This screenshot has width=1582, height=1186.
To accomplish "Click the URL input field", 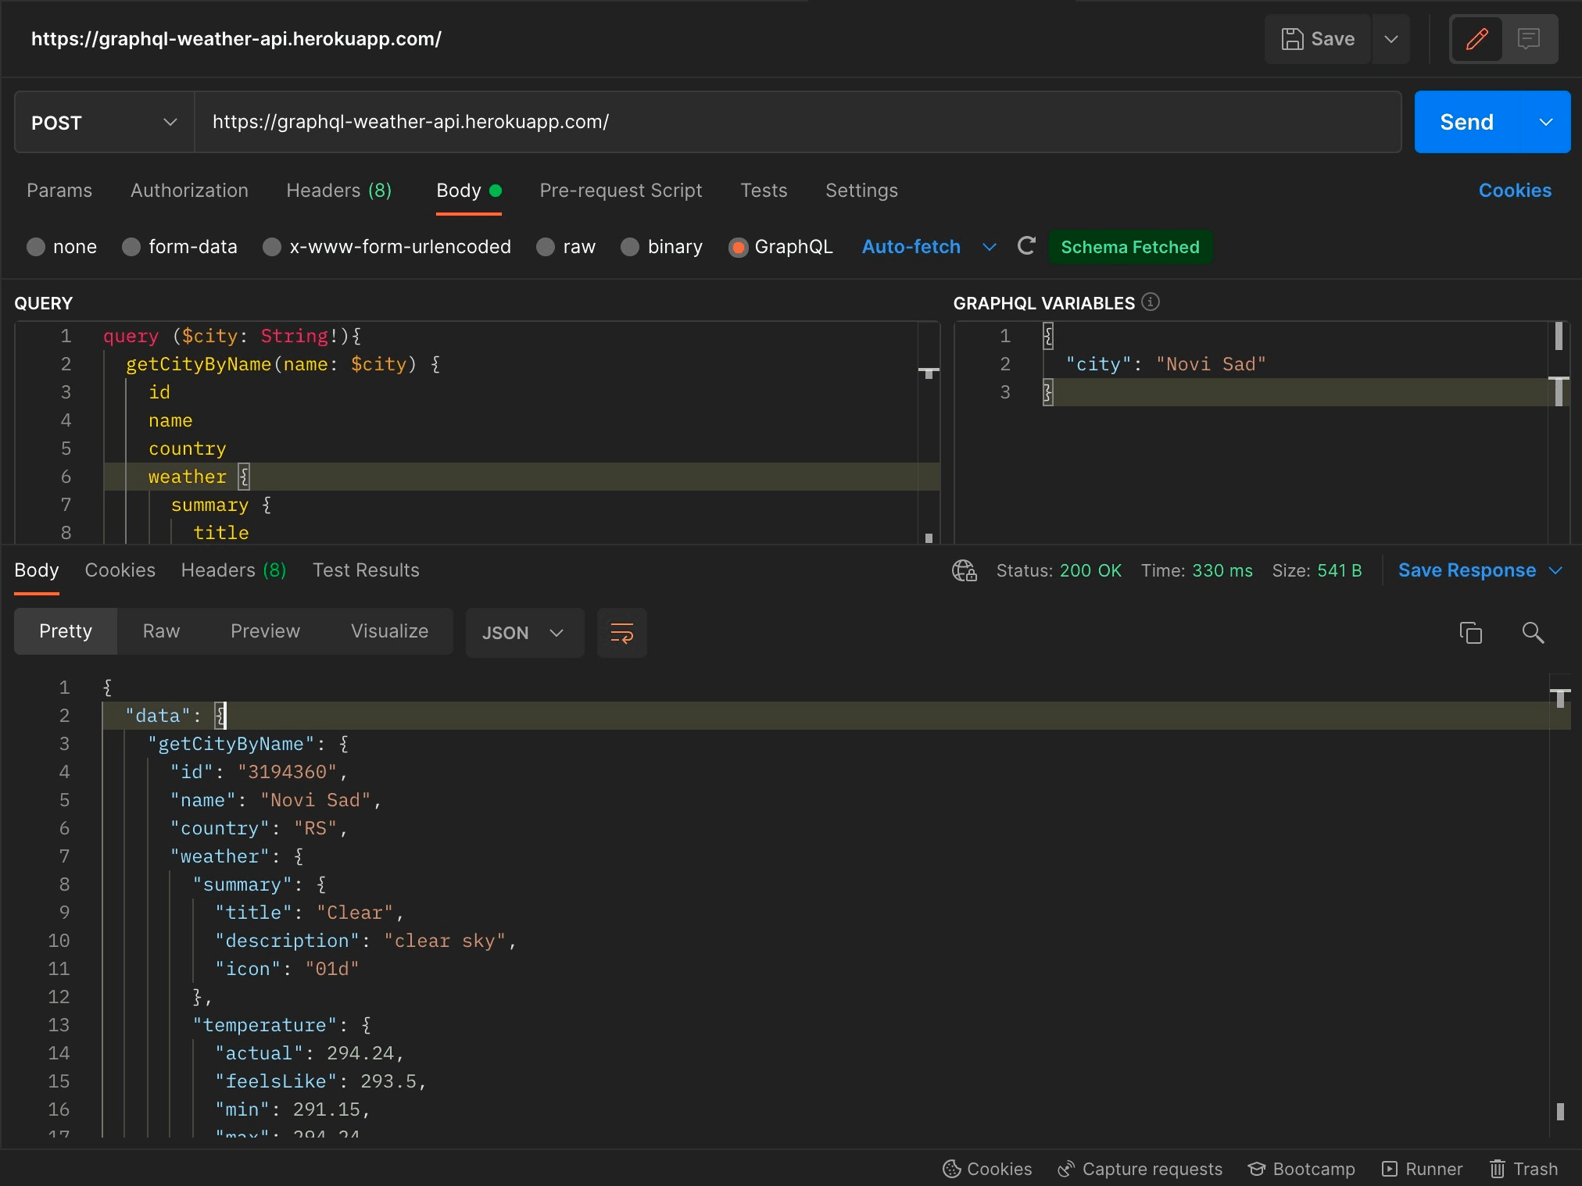I will coord(797,121).
